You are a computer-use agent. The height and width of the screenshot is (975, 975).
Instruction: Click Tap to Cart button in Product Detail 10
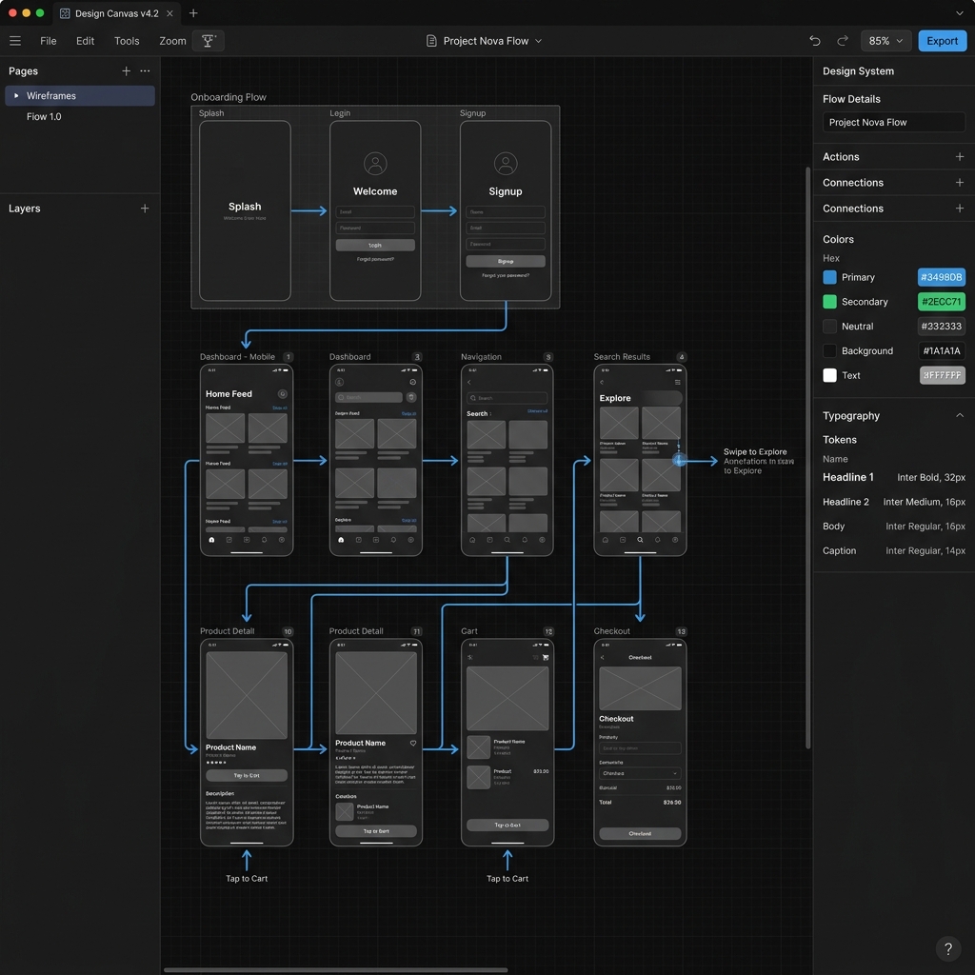click(247, 775)
